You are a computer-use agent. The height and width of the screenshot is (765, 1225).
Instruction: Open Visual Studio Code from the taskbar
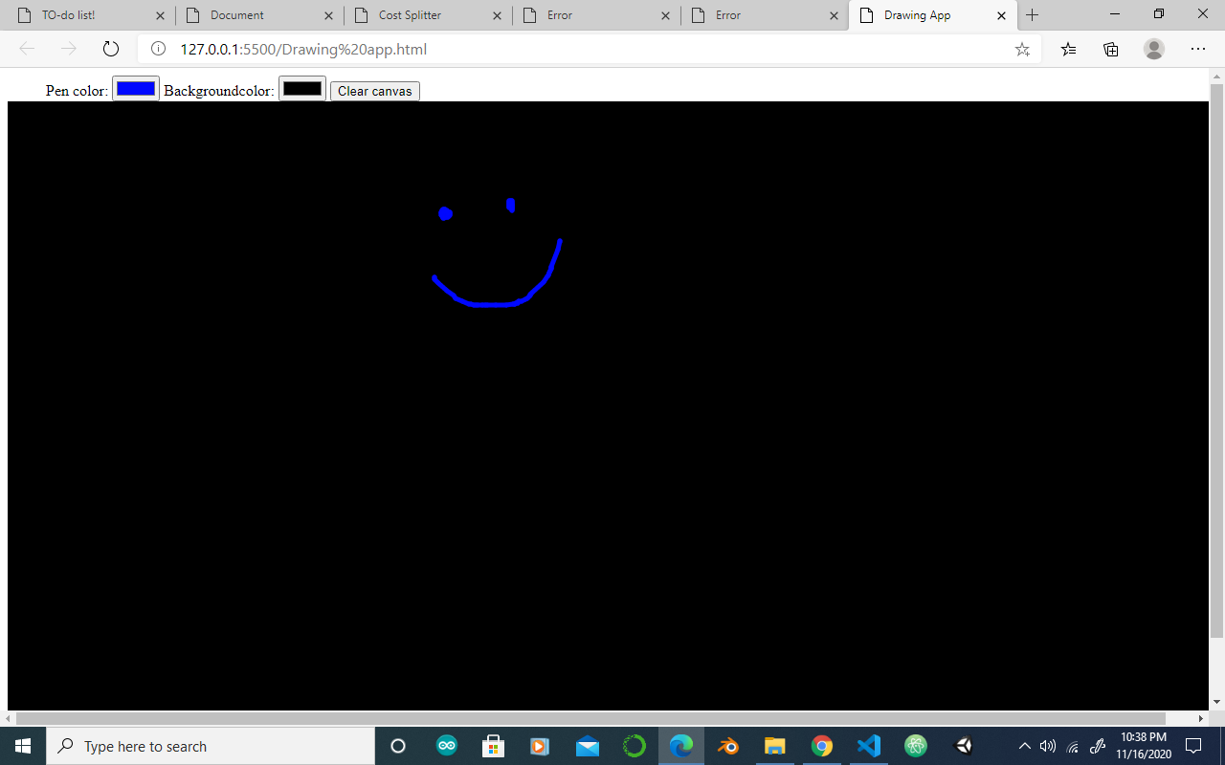coord(868,746)
